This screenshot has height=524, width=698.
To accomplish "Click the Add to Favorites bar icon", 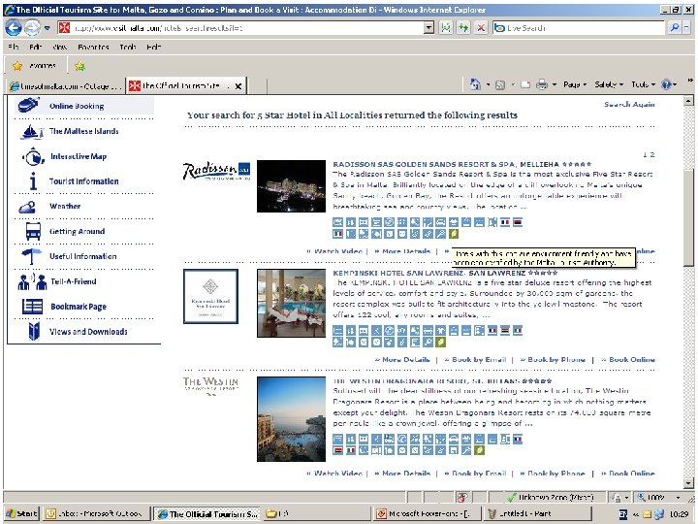I will (x=80, y=66).
